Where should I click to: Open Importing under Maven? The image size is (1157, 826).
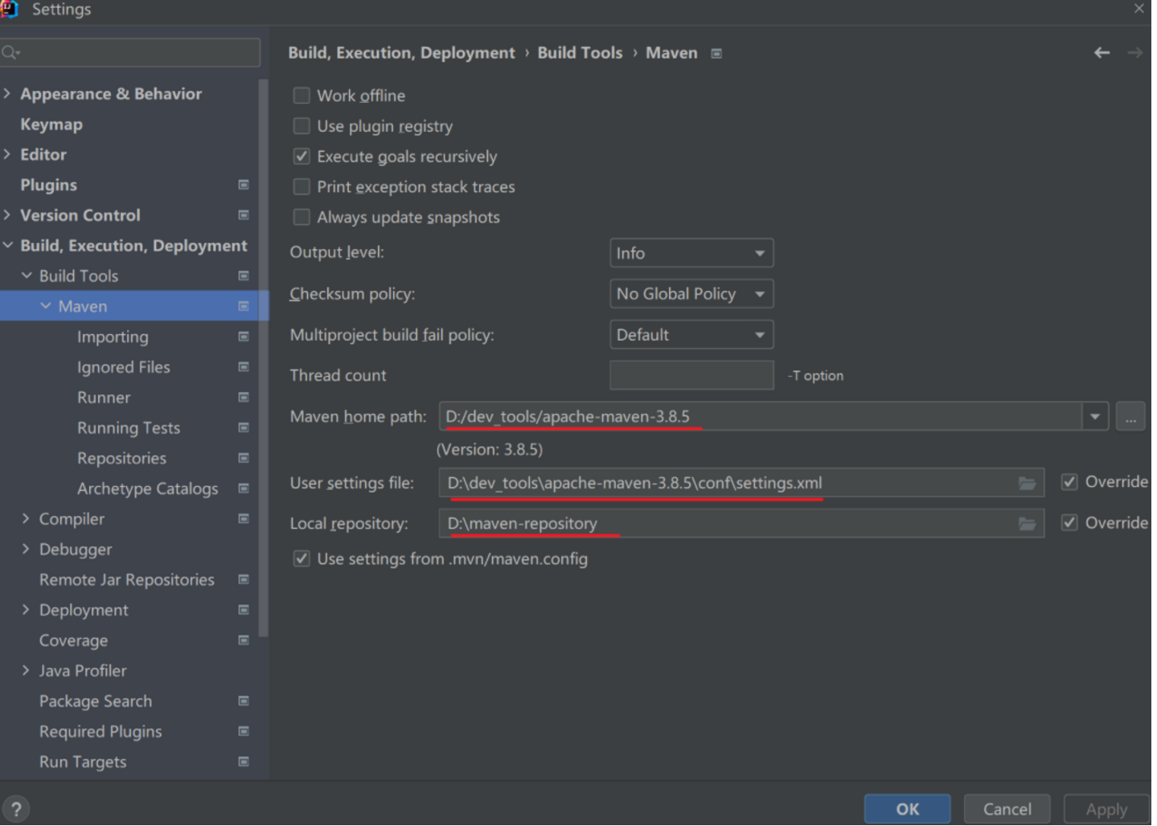113,337
